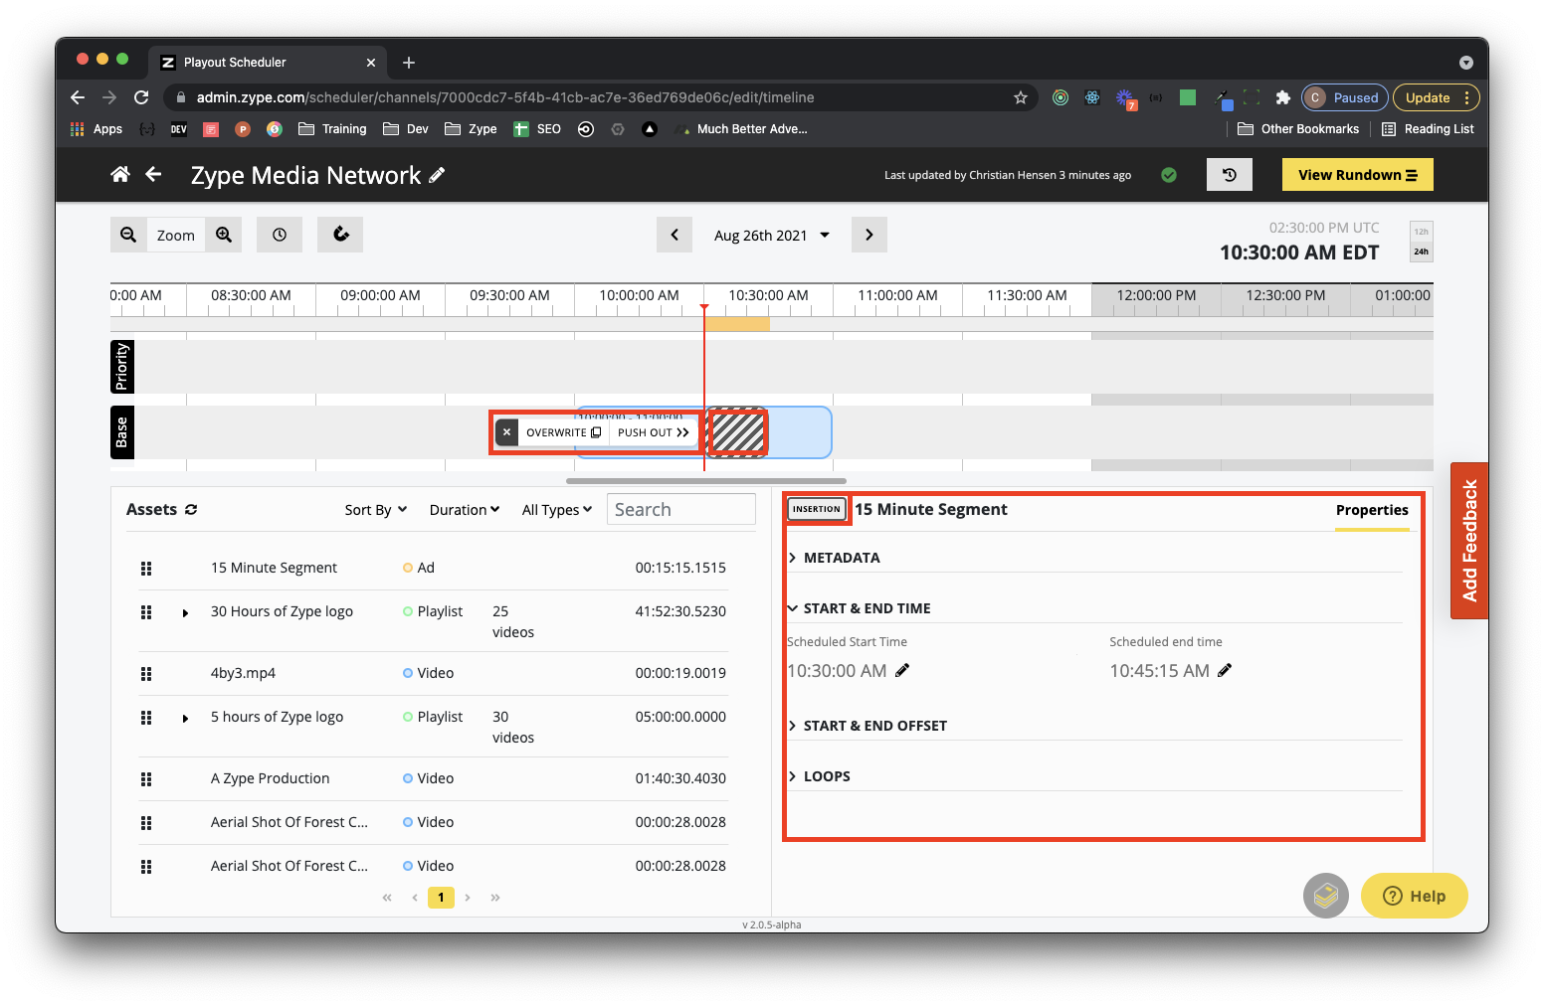Reload the browser page
The image size is (1544, 1006).
point(141,97)
